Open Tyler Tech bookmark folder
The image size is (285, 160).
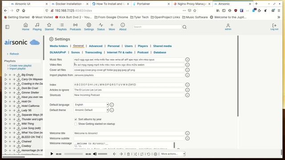(x=139, y=17)
